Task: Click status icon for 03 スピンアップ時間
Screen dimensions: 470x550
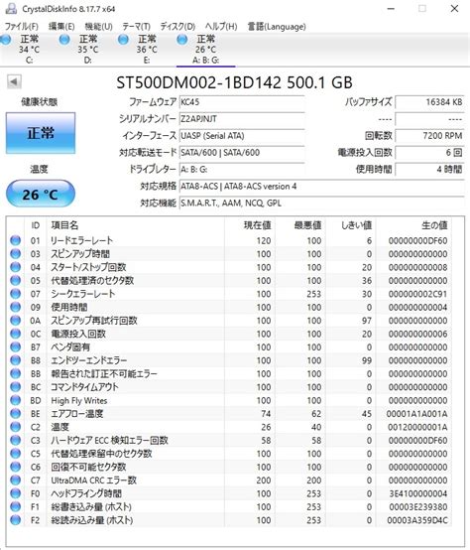Action: (16, 253)
